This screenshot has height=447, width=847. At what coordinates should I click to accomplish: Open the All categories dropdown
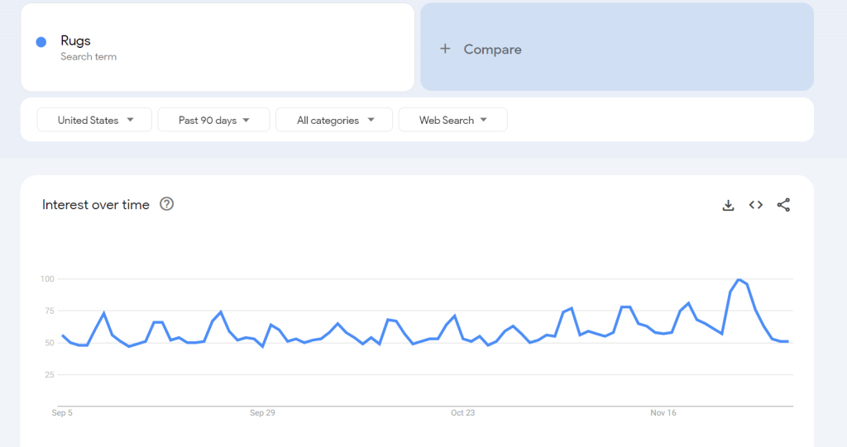tap(335, 120)
